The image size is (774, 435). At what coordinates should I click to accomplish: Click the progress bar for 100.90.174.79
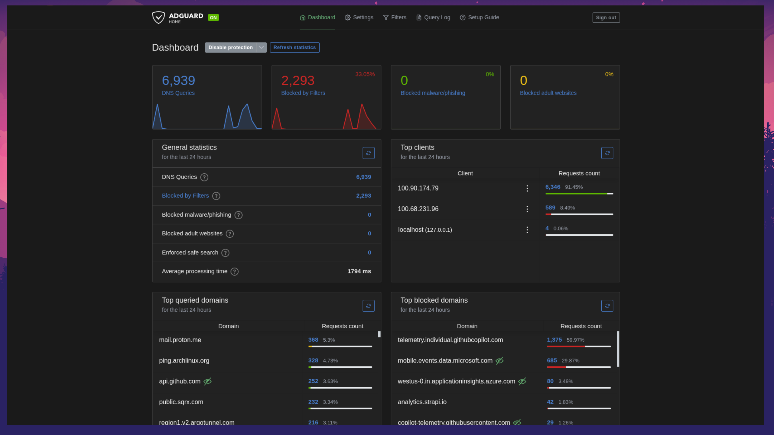(x=579, y=194)
